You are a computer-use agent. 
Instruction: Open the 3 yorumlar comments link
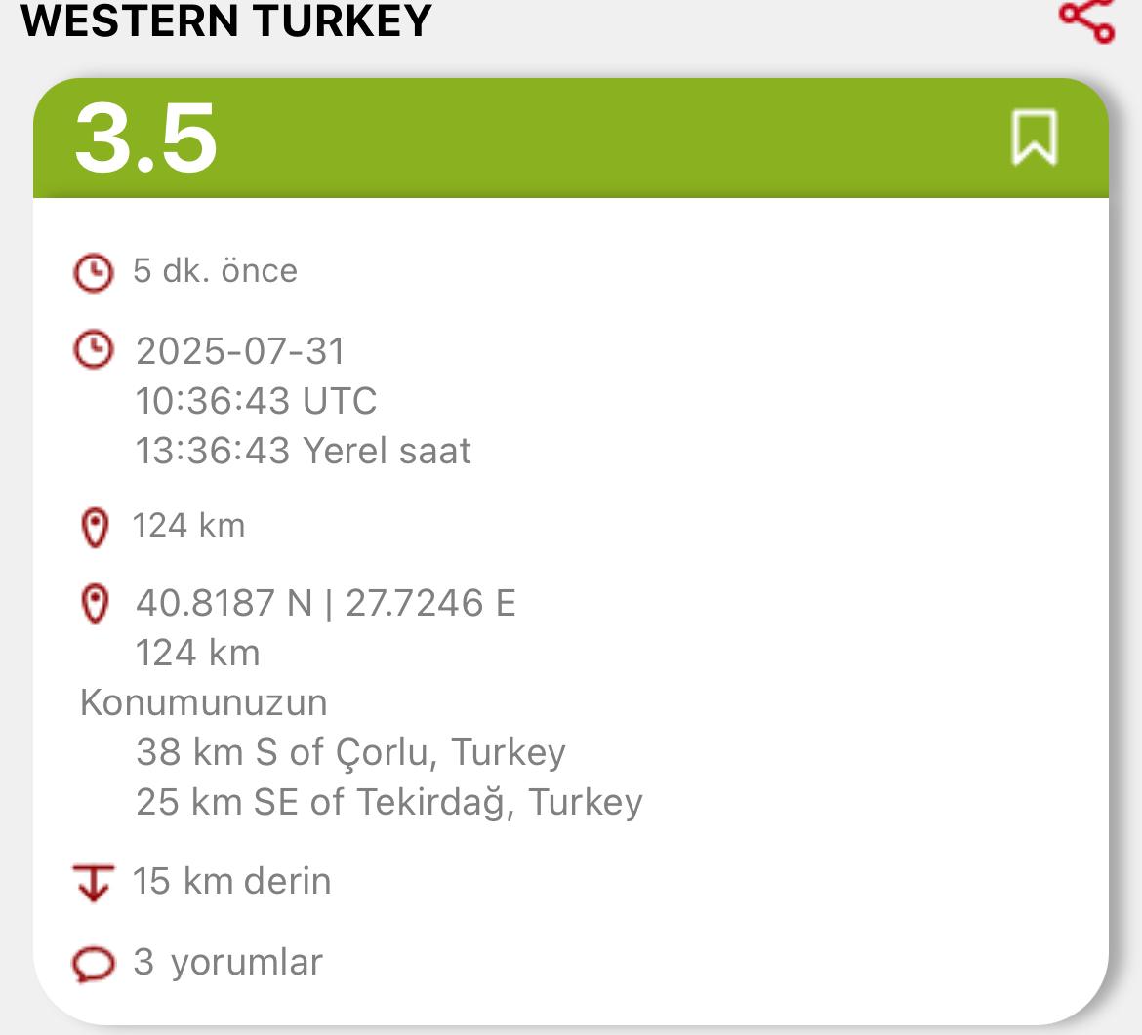pyautogui.click(x=227, y=962)
